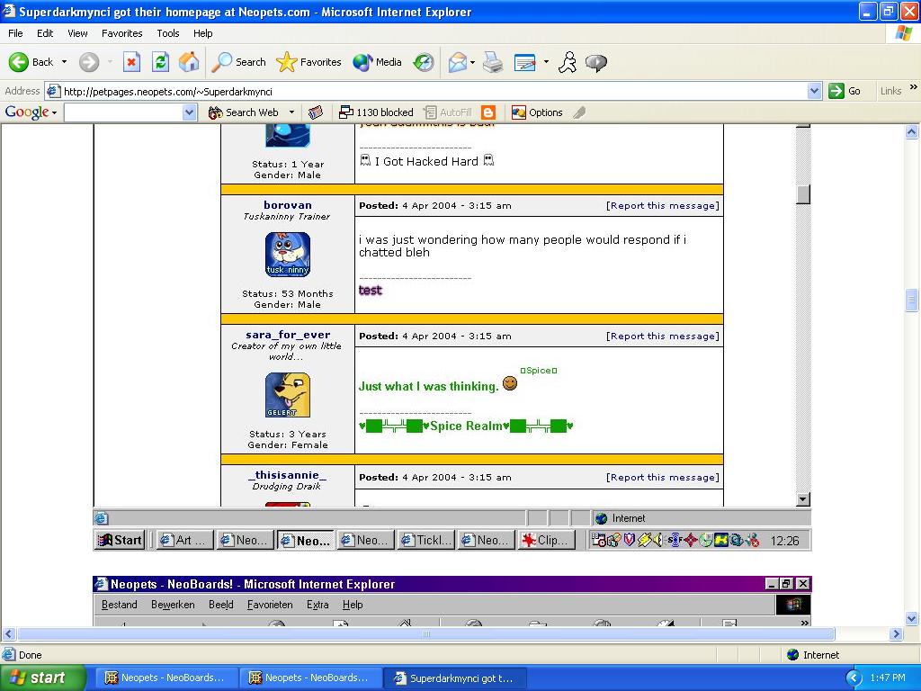Expand the Back button history dropdown arrow
Viewport: 921px width, 691px height.
click(64, 62)
